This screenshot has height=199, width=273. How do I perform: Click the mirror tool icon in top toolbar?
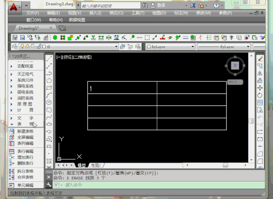(x=109, y=37)
